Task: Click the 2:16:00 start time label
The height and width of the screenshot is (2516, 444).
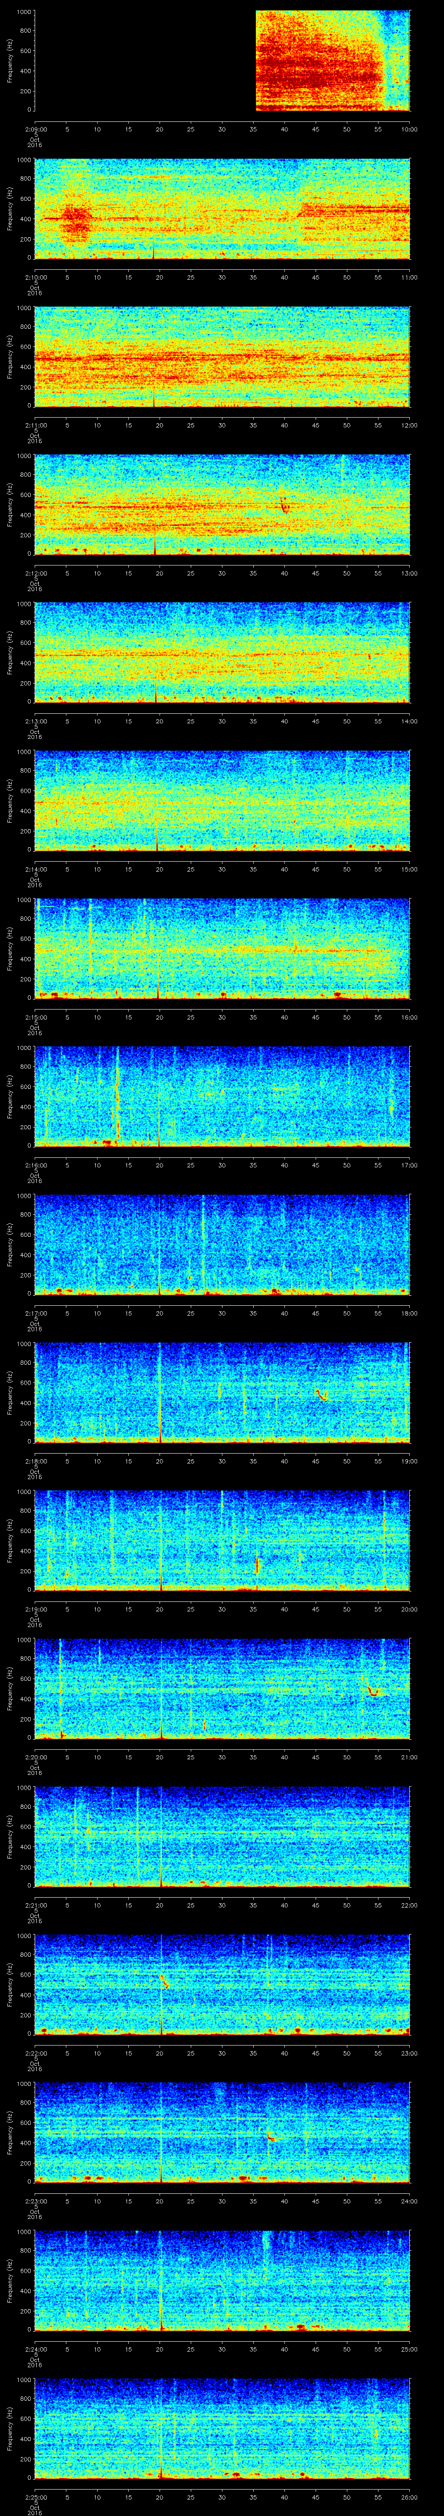Action: coord(35,1165)
